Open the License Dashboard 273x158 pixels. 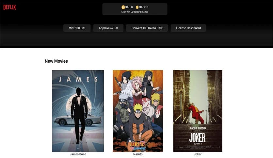[188, 28]
